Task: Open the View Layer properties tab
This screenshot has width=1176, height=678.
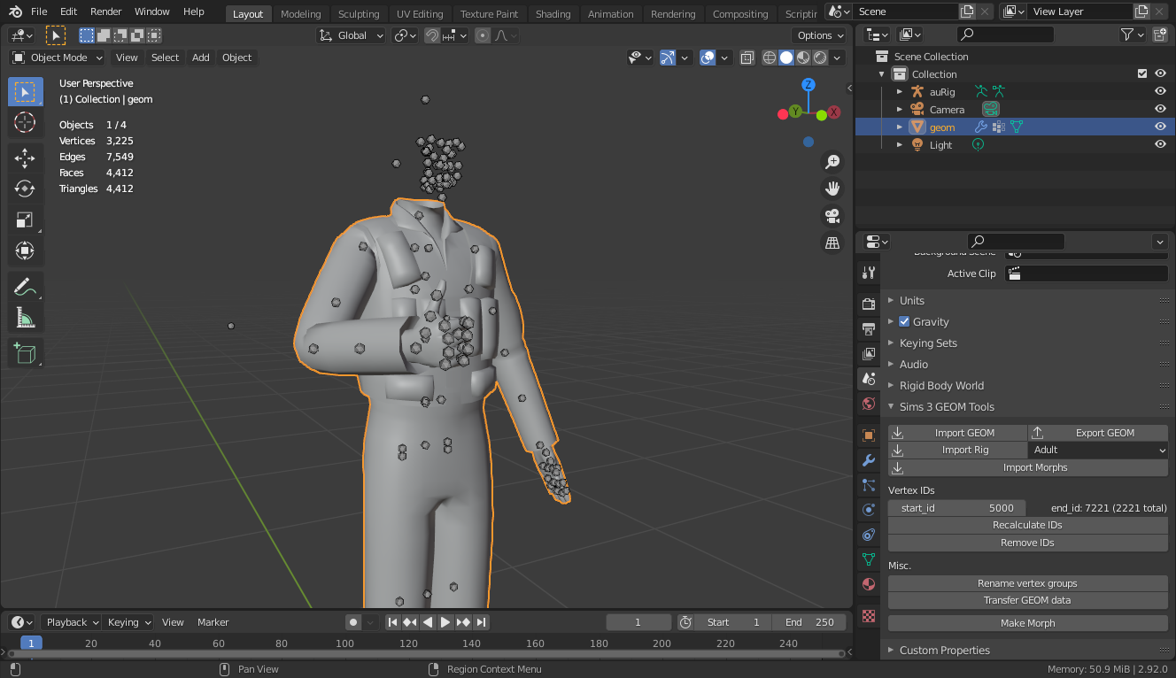Action: [869, 354]
